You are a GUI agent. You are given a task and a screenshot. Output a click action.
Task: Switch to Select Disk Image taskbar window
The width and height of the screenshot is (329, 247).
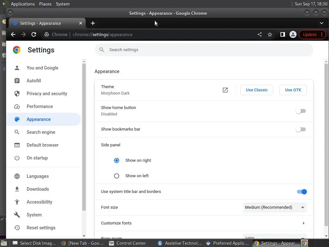pos(35,243)
